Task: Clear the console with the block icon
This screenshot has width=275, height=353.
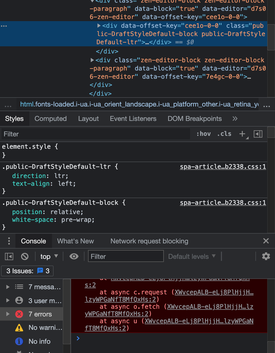Action: coord(25,257)
